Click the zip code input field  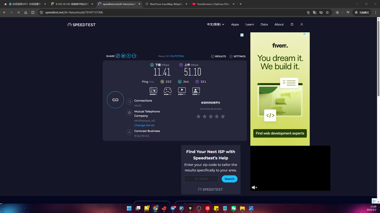201,179
